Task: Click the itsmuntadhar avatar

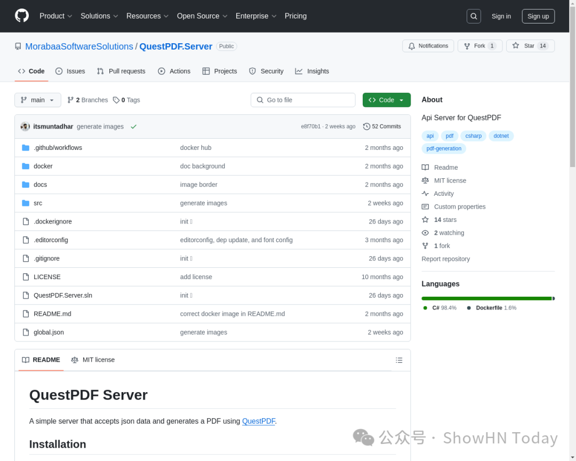Action: (25, 126)
